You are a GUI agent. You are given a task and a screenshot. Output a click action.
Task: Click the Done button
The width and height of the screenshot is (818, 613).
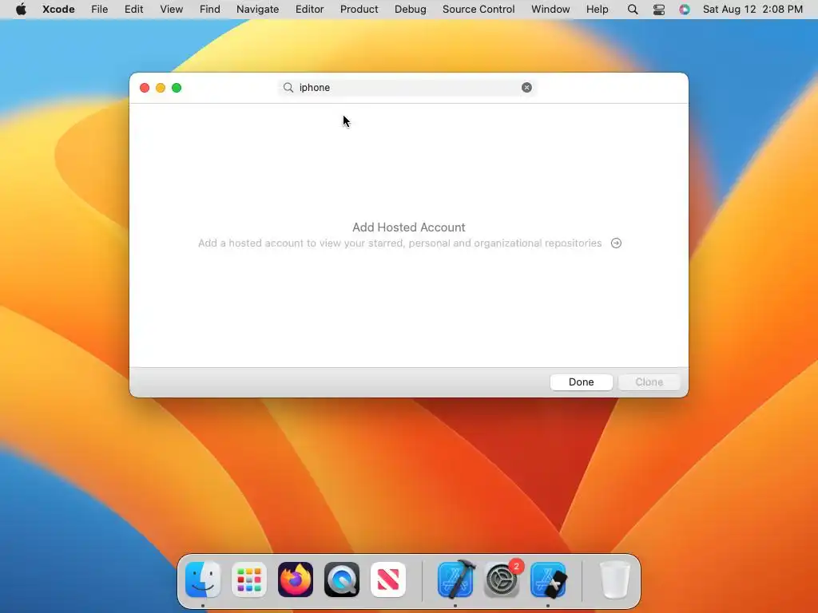pos(582,382)
